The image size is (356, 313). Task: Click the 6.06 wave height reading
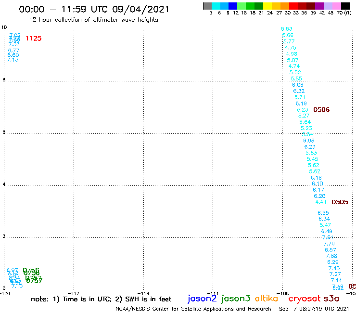(x=298, y=85)
